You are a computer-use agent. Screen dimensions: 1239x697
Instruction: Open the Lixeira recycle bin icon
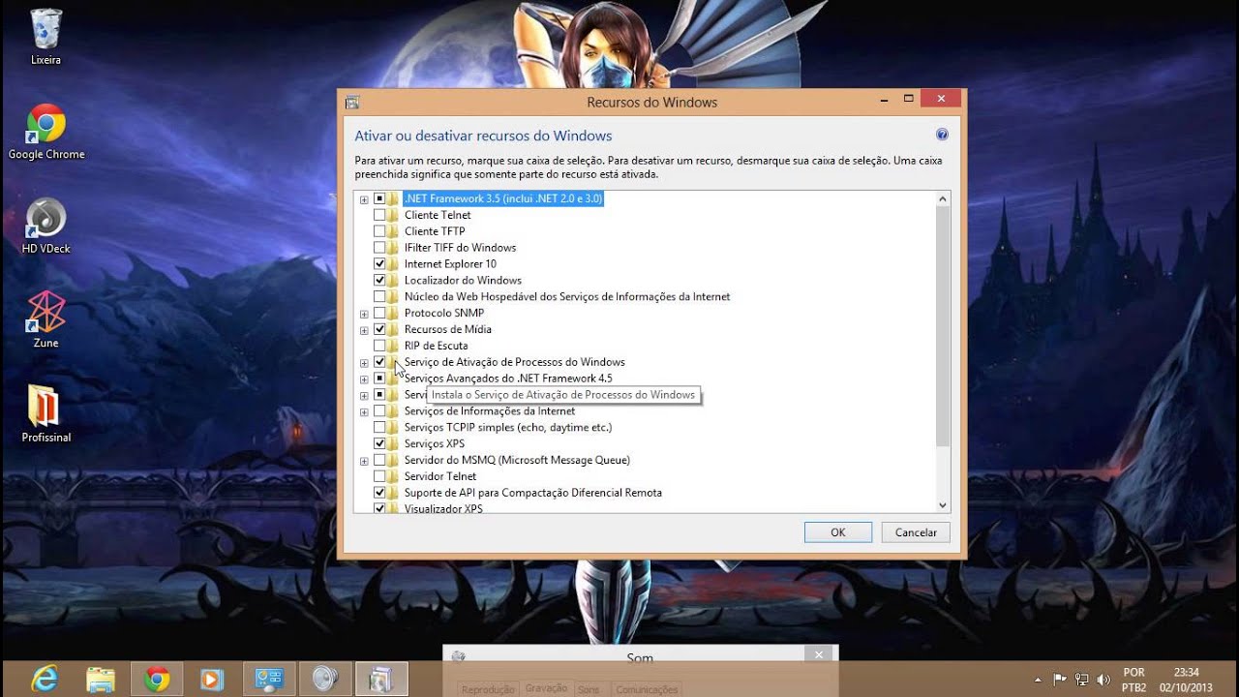[45, 38]
